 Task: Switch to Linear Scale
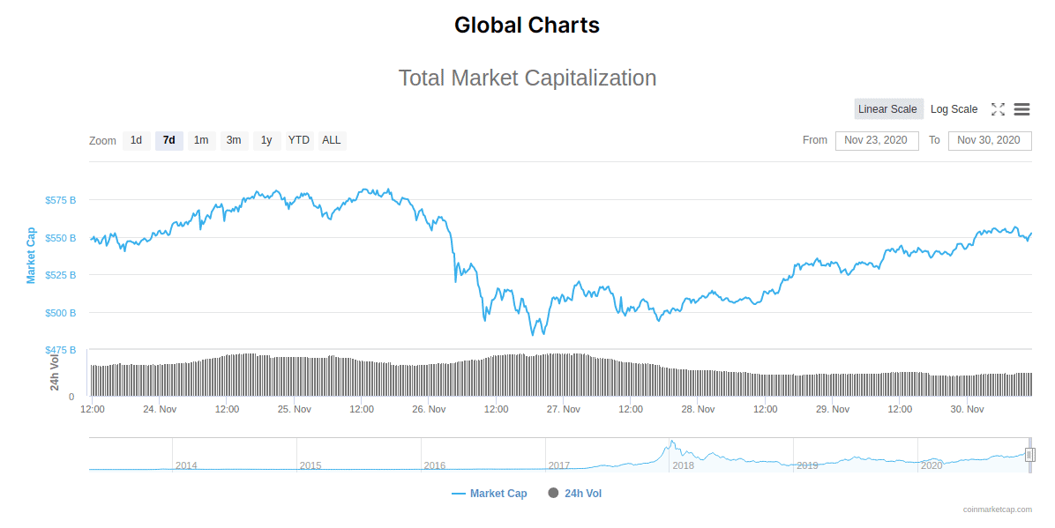click(x=887, y=109)
